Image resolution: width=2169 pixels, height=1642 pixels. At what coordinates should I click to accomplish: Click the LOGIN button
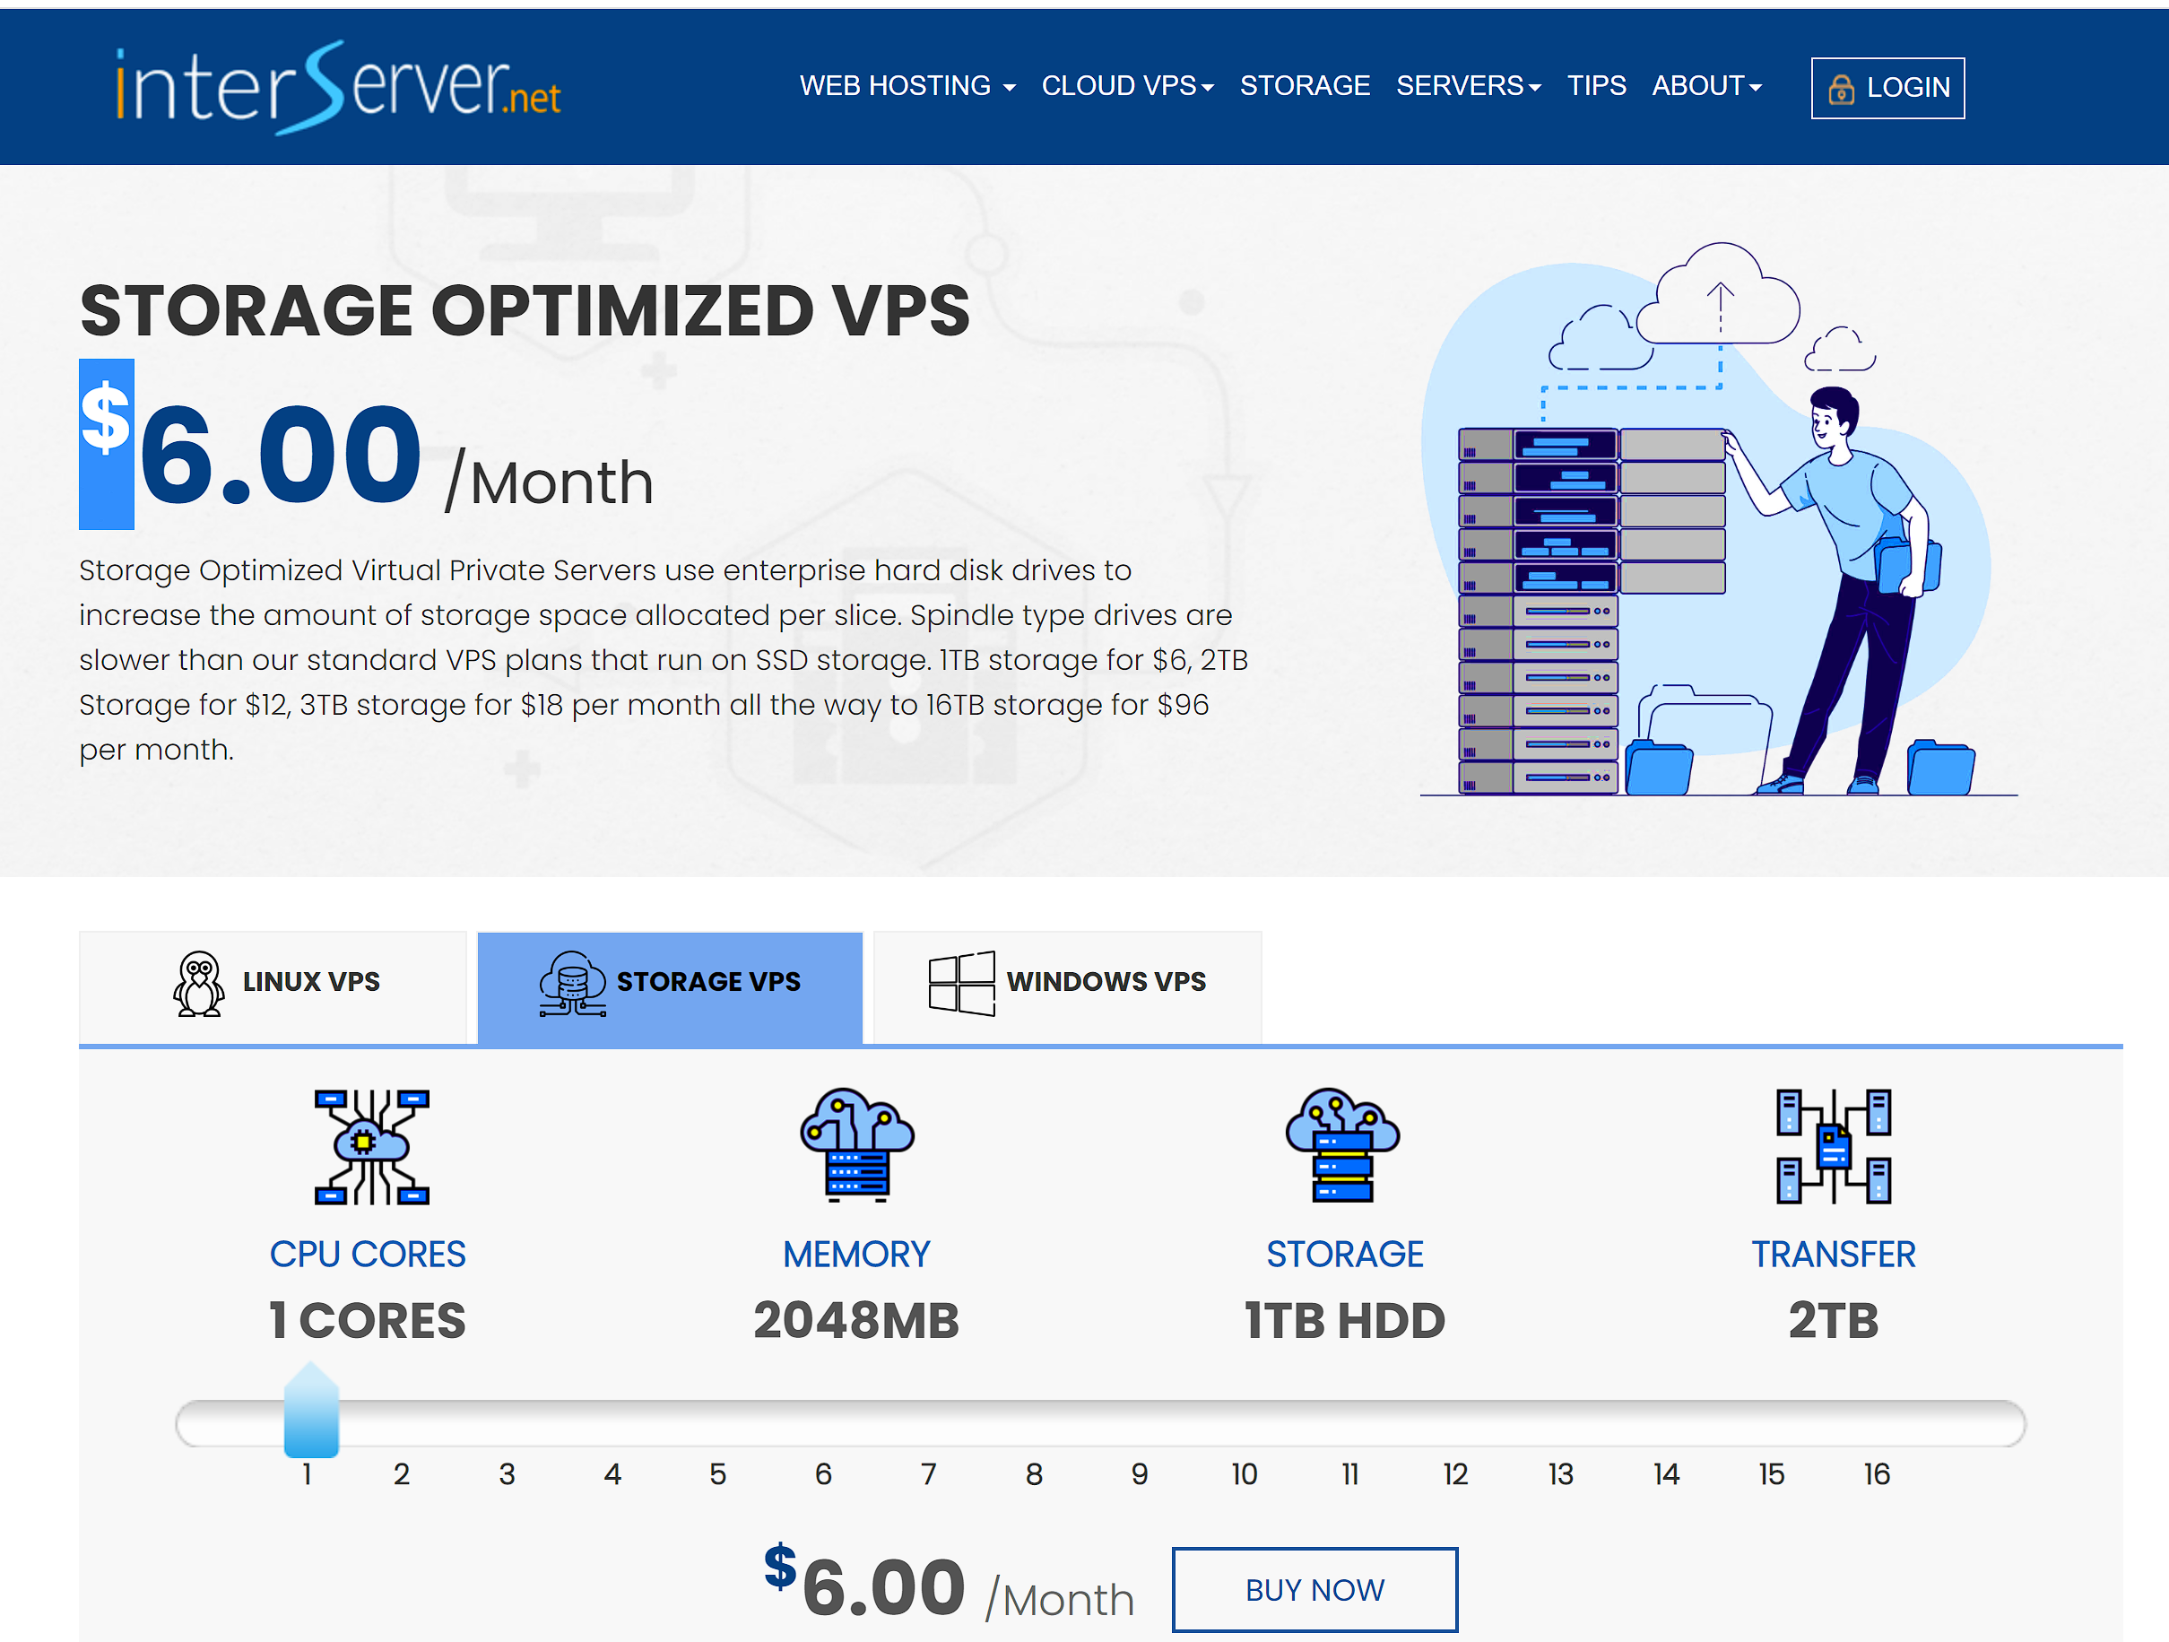pyautogui.click(x=1887, y=88)
